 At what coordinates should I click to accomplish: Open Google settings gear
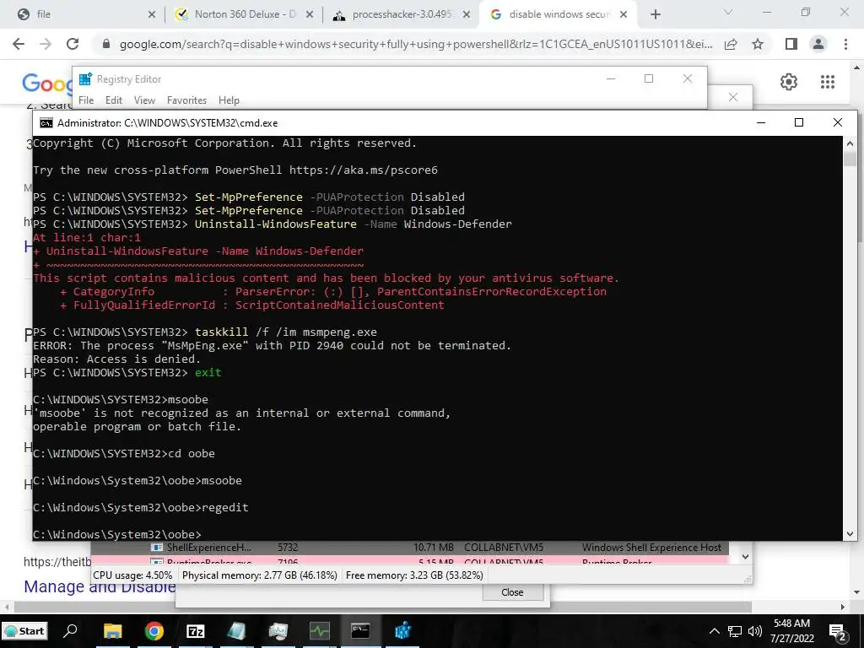pos(789,82)
